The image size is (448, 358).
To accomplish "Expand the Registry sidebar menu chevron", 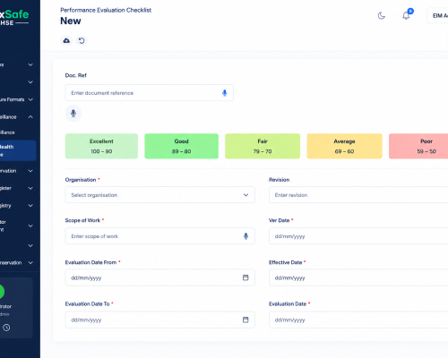I will click(x=30, y=206).
